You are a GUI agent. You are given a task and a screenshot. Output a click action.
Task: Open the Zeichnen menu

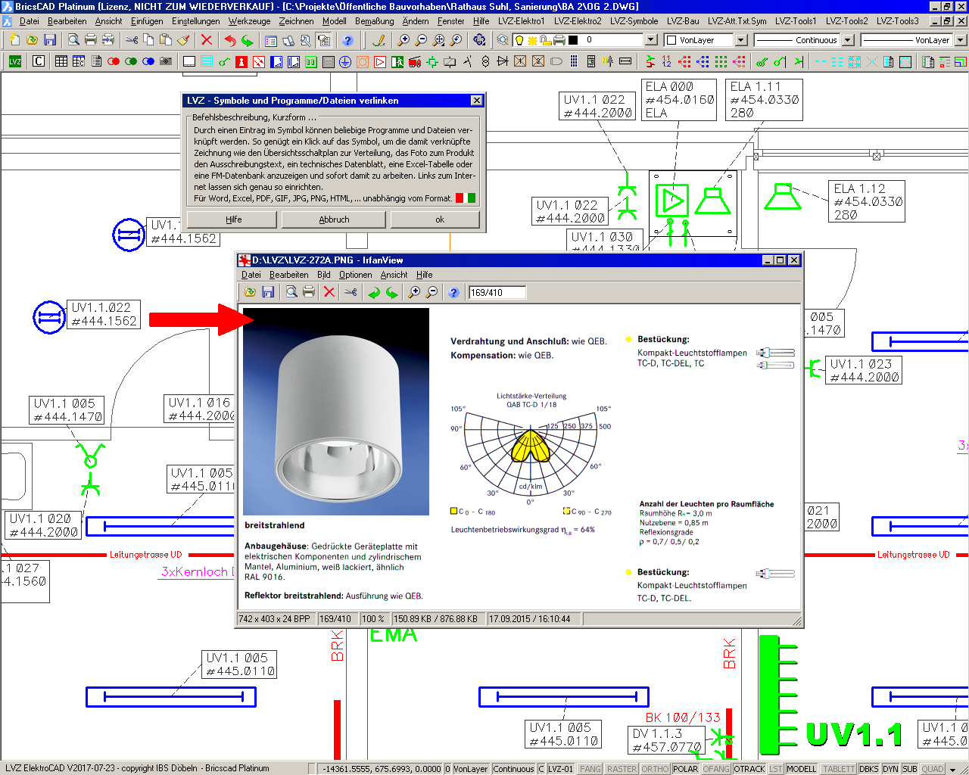pyautogui.click(x=296, y=21)
